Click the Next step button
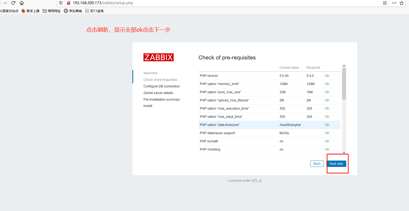 [336, 164]
